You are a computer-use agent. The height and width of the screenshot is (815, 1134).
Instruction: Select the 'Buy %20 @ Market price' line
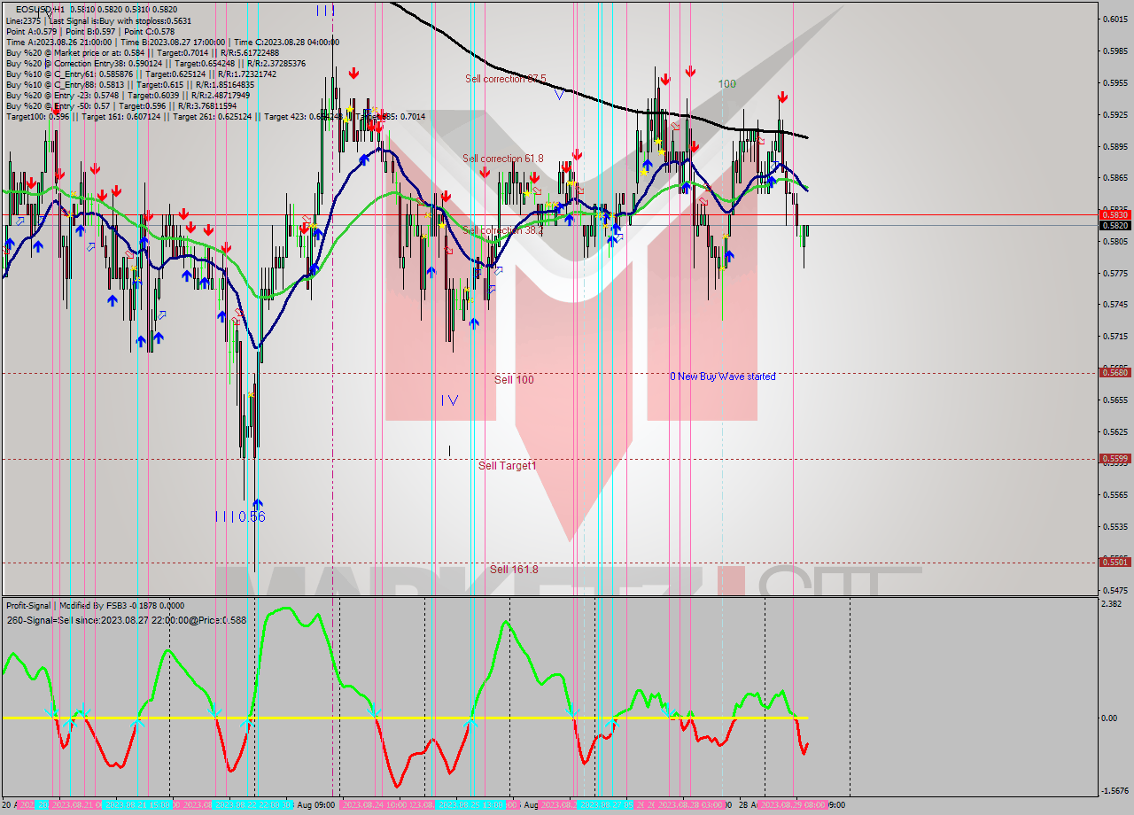(143, 53)
